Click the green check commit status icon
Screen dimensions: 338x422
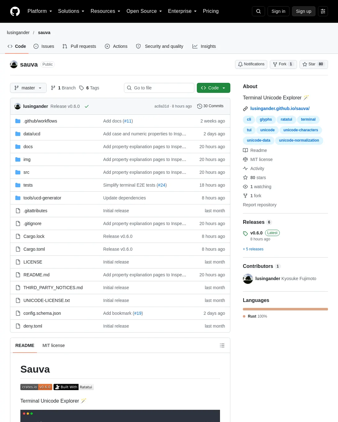click(x=87, y=106)
